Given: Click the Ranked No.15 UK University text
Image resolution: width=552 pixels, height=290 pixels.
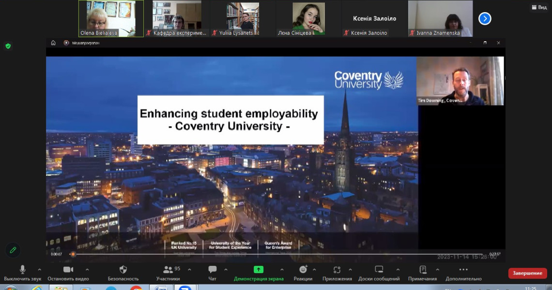Looking at the screenshot, I should (184, 246).
